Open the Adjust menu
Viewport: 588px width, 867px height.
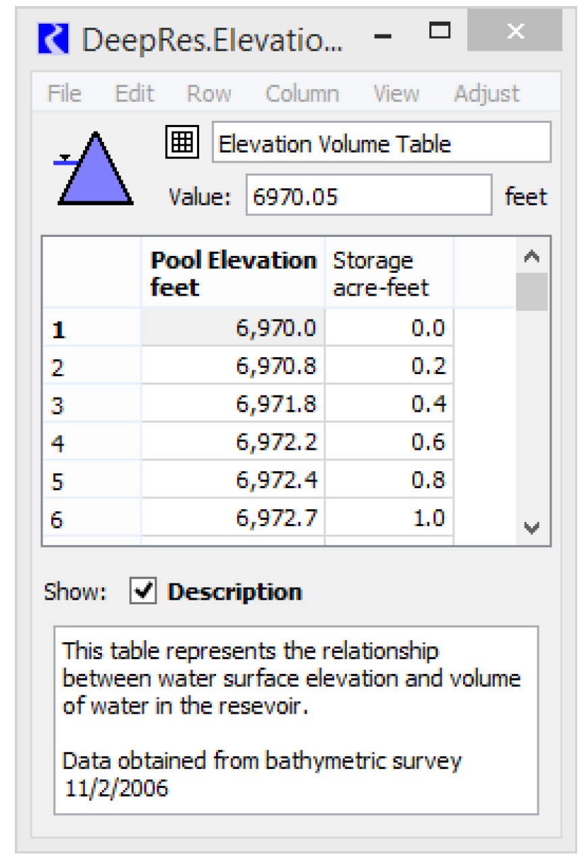(x=487, y=94)
